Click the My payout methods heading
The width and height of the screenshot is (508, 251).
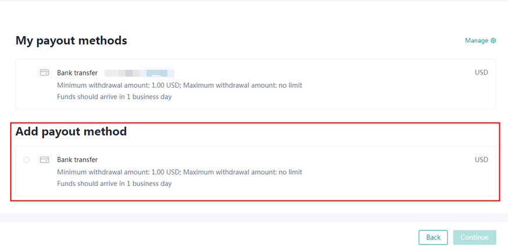click(71, 41)
